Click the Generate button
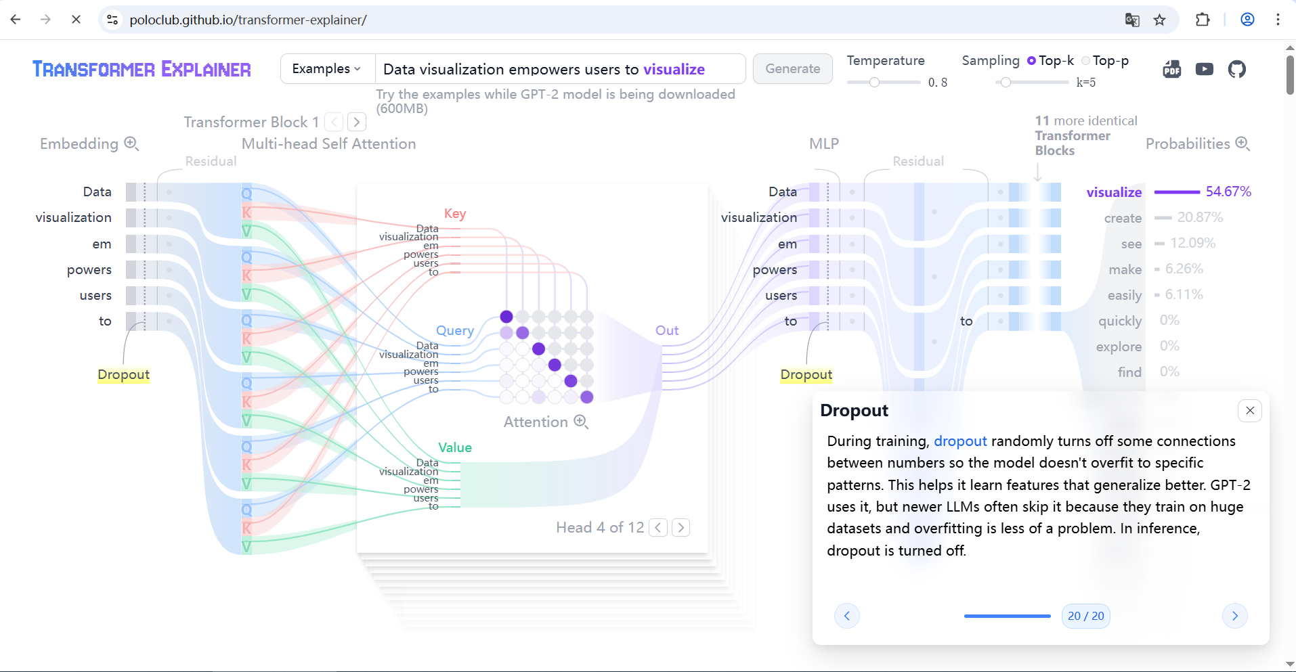This screenshot has width=1296, height=672. 793,68
